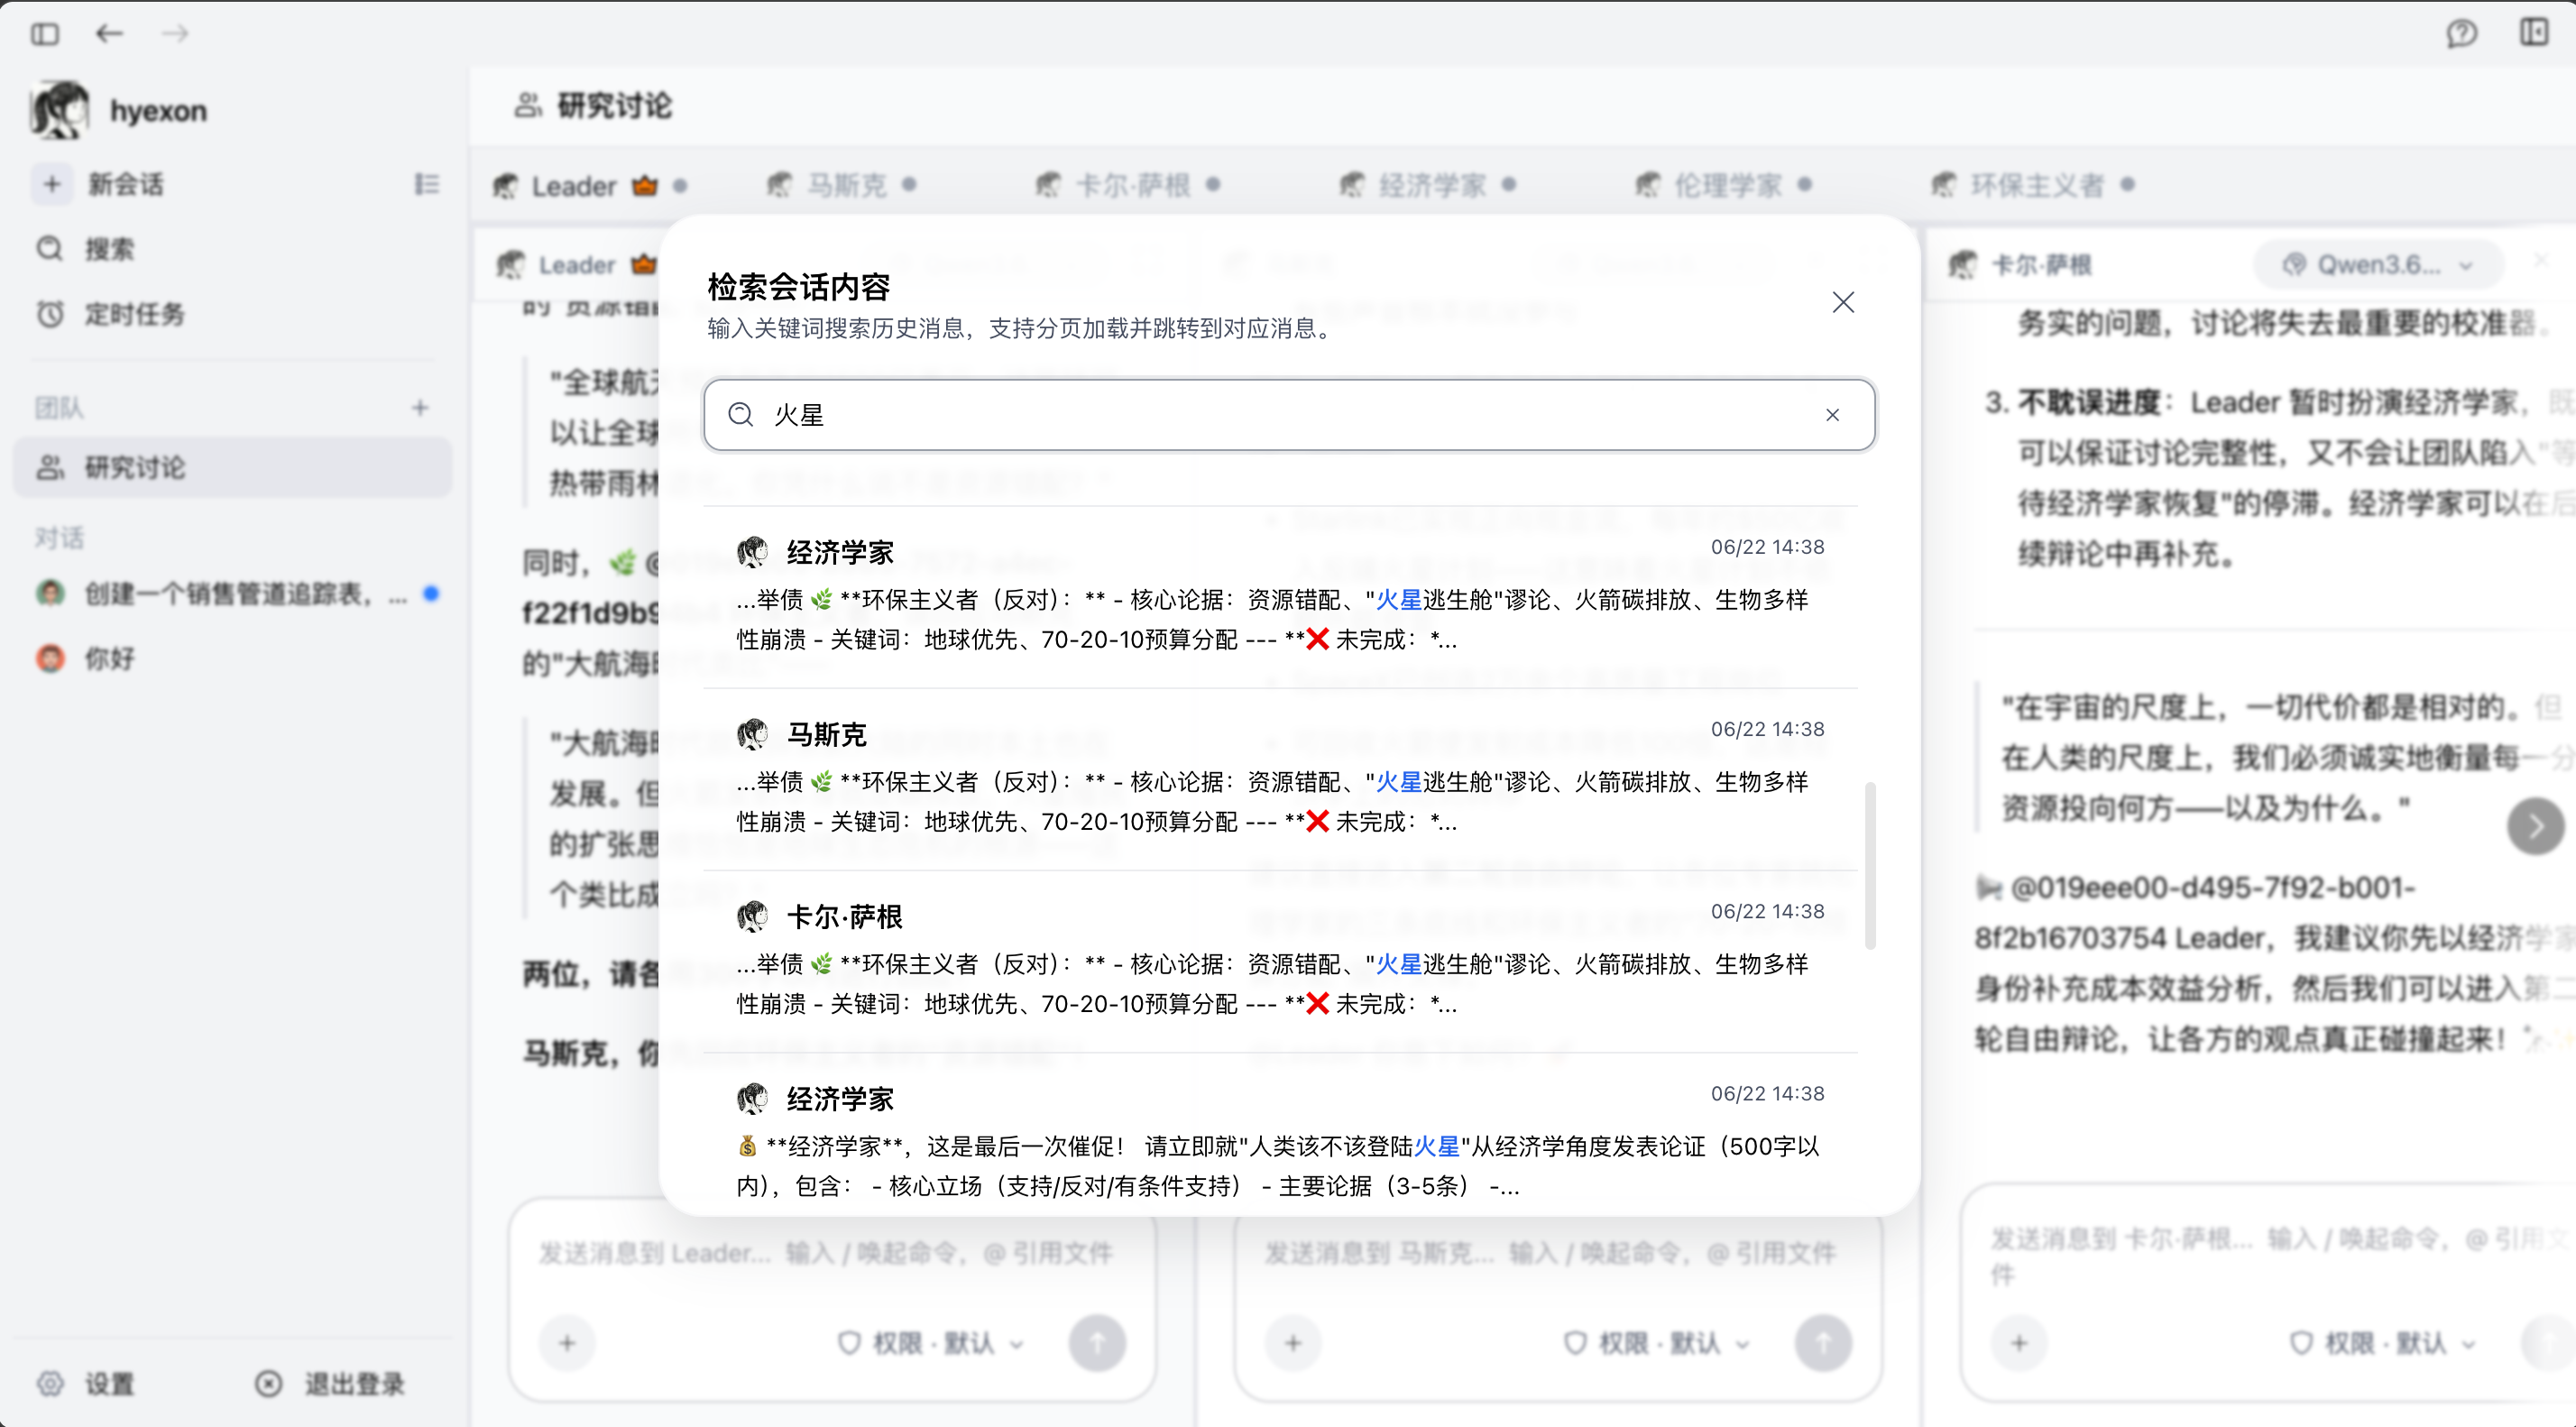Switch to the 环保主义者 tab
The height and width of the screenshot is (1427, 2576).
tap(2034, 185)
